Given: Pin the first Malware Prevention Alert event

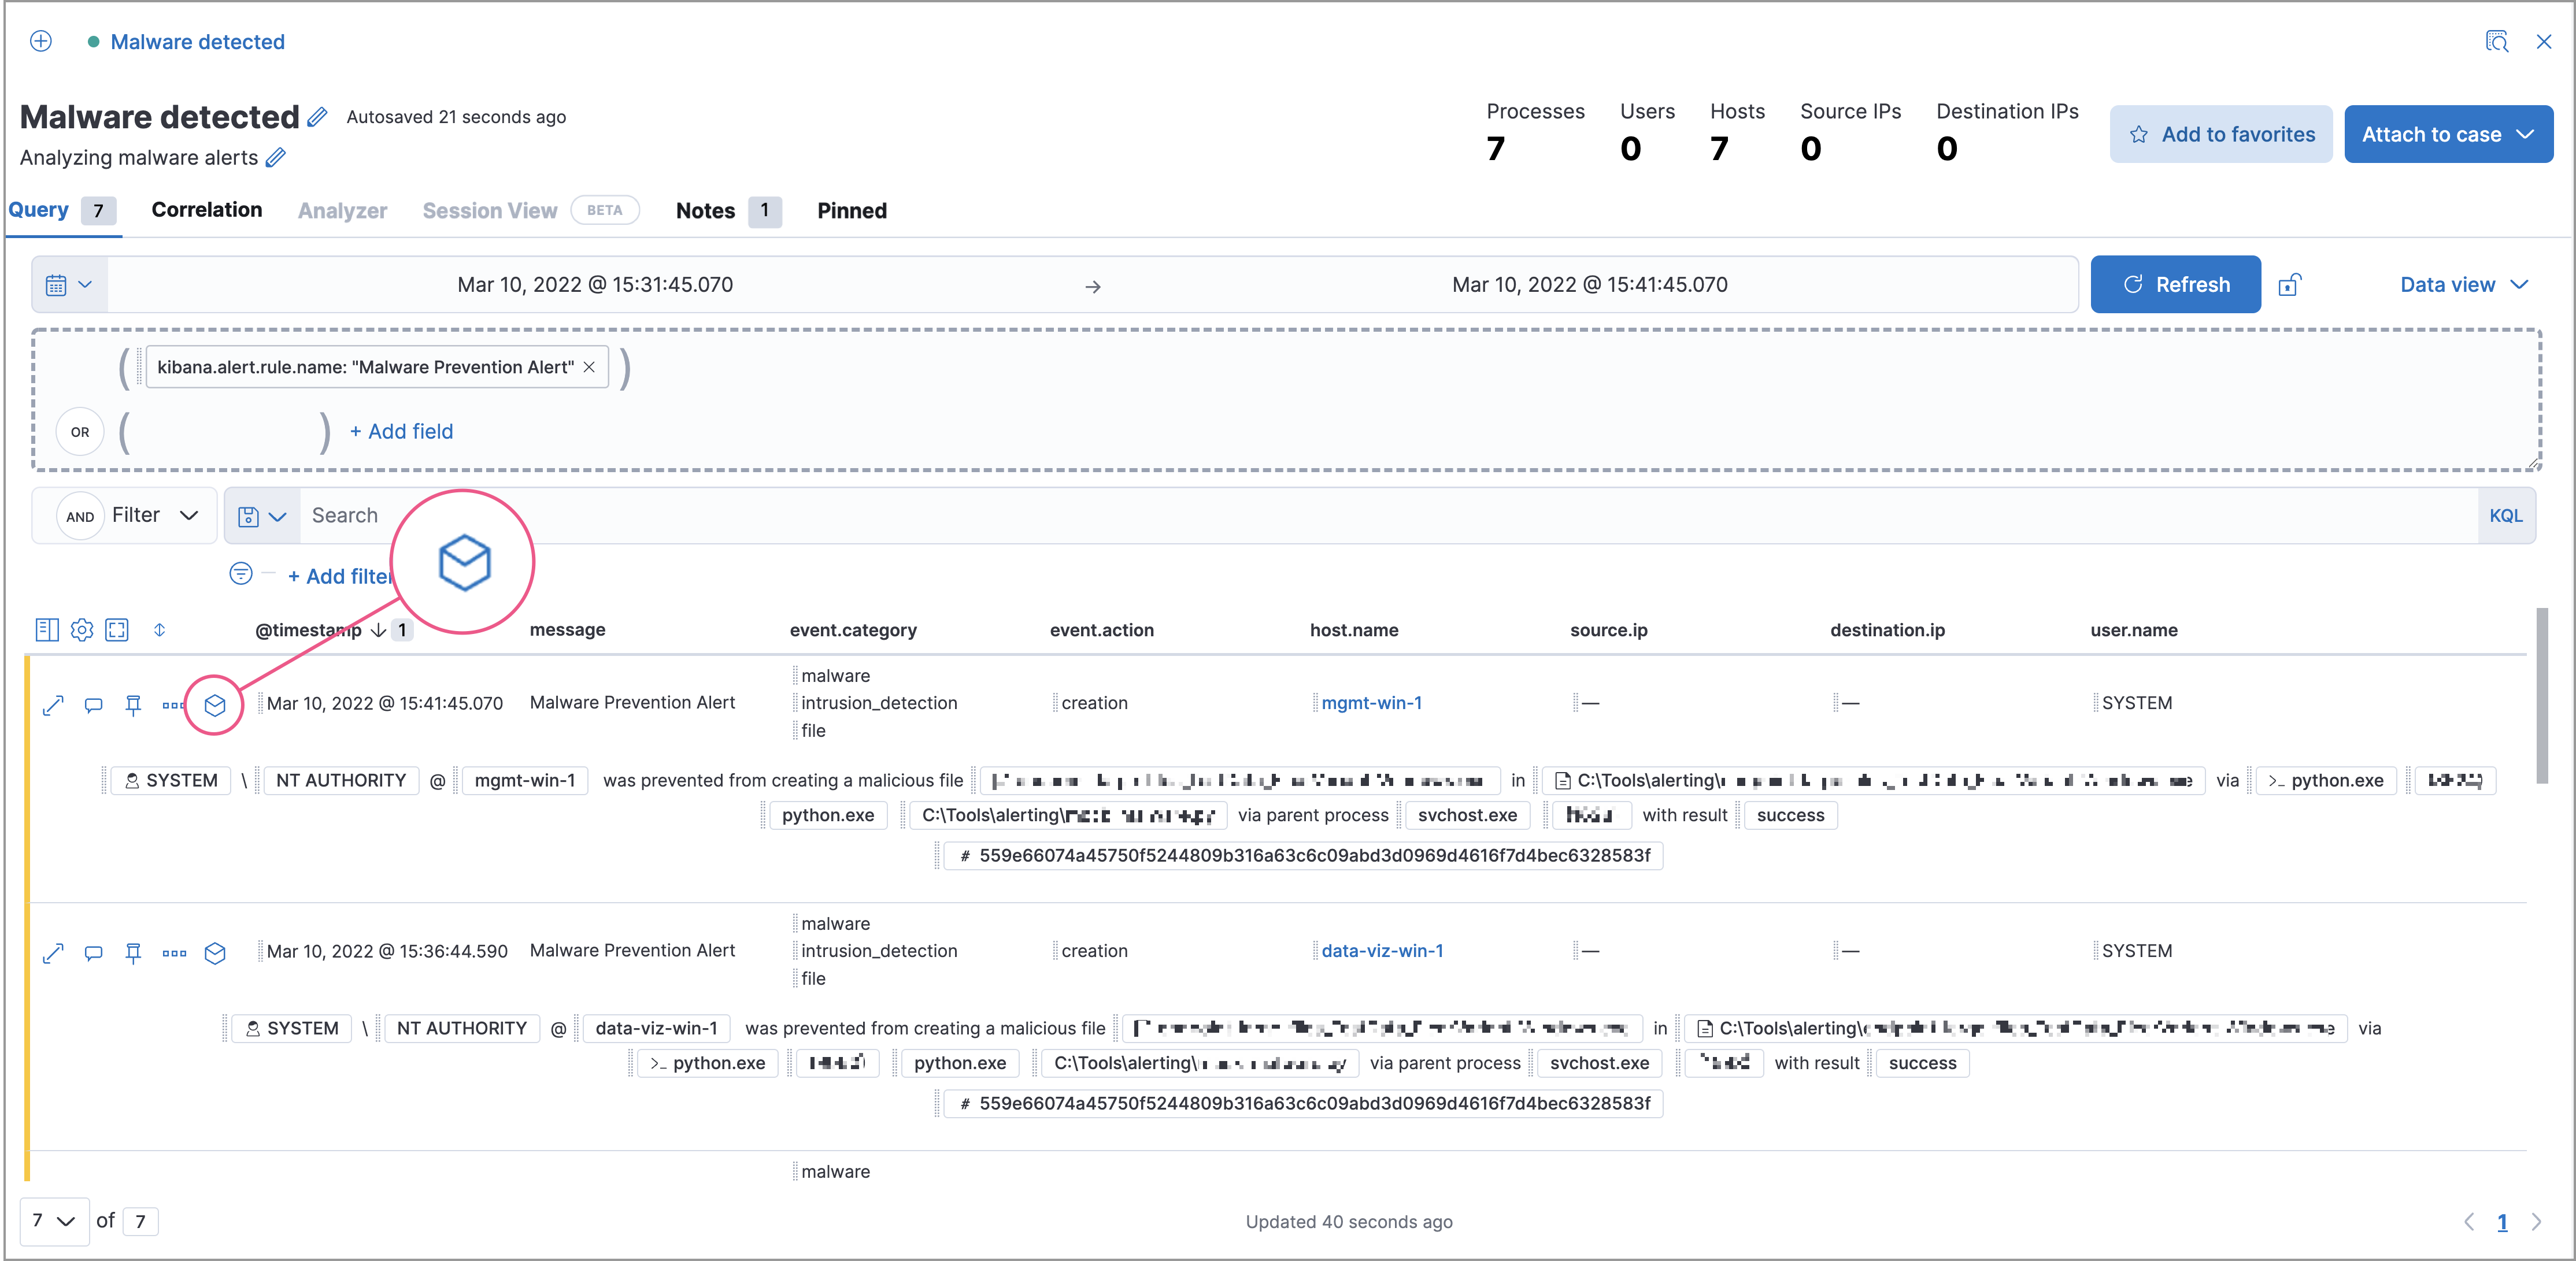Looking at the screenshot, I should [x=133, y=704].
